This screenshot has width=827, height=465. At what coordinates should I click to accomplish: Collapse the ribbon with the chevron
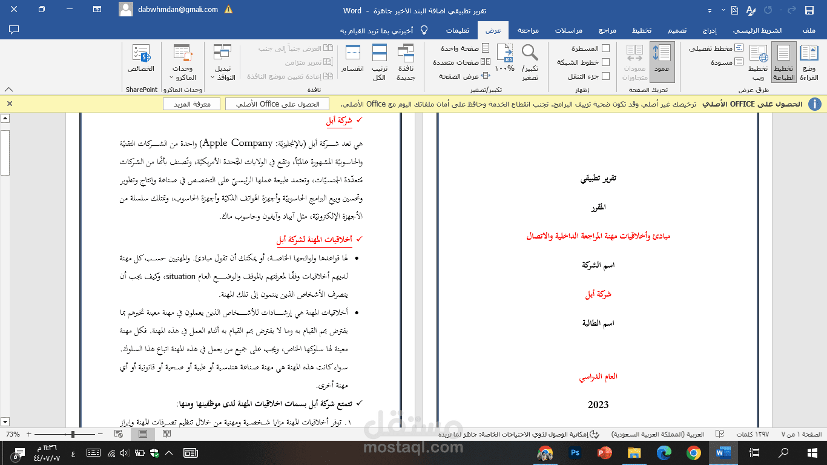pos(8,90)
